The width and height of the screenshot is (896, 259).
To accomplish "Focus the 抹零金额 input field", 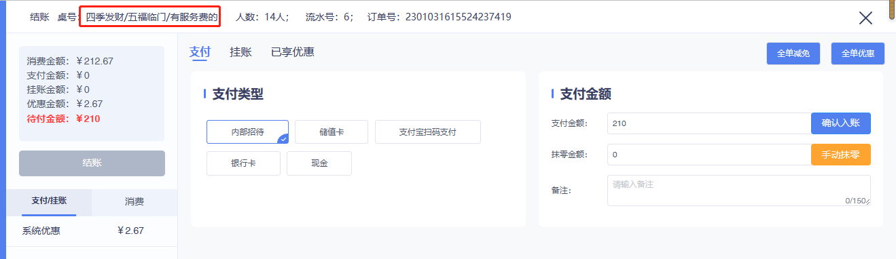I will pos(709,155).
